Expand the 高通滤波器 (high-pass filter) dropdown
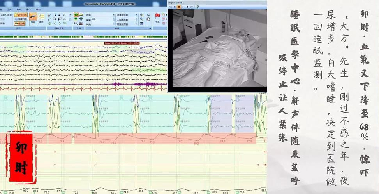This screenshot has height=194, width=379. tap(137, 23)
